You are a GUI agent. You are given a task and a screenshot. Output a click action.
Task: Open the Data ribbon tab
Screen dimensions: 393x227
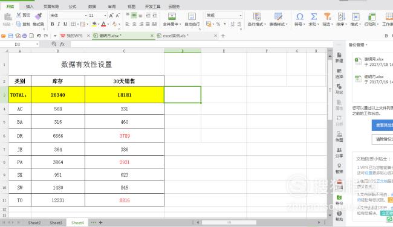tap(93, 7)
